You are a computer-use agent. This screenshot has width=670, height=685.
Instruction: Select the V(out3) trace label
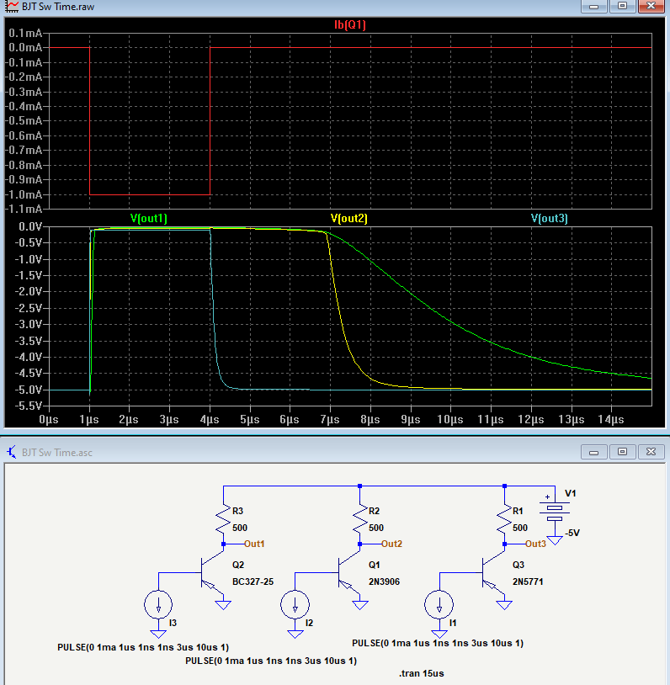(549, 219)
